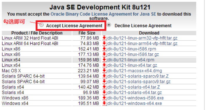Download jdk-8u121-solaris-x64.tar.gz link

(134, 92)
